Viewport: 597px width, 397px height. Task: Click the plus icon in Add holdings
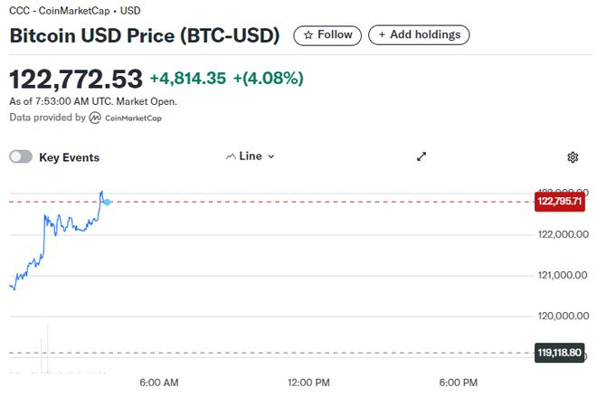pos(382,35)
